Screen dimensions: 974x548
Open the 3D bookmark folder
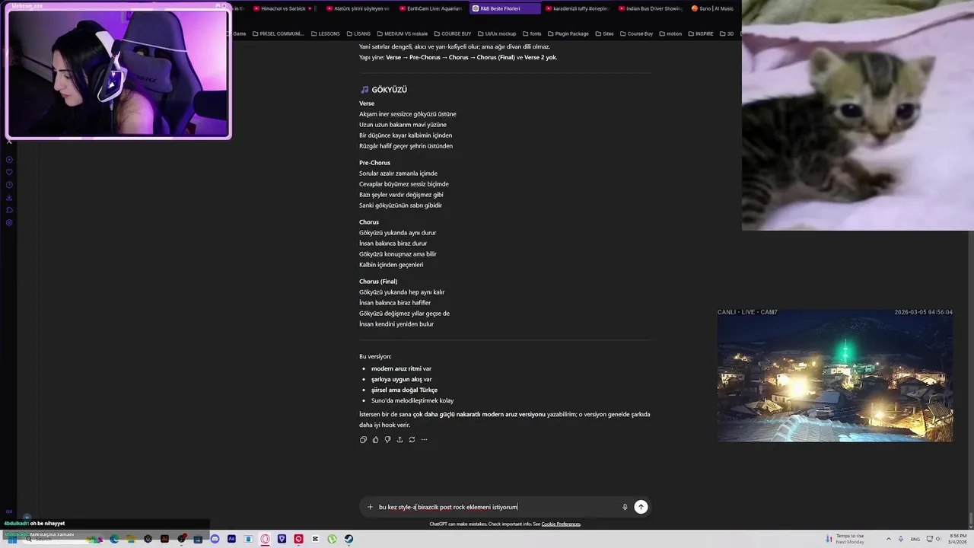(726, 33)
